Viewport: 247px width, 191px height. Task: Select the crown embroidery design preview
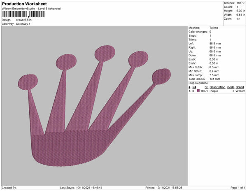point(94,106)
